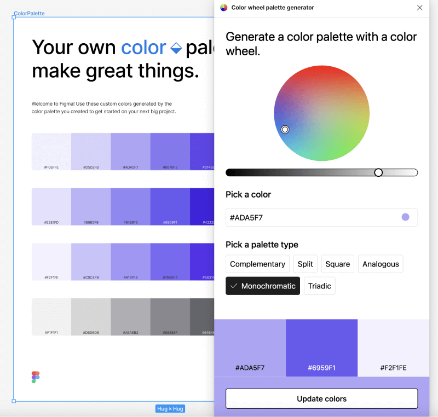Choose the Analogous palette type

(x=381, y=264)
